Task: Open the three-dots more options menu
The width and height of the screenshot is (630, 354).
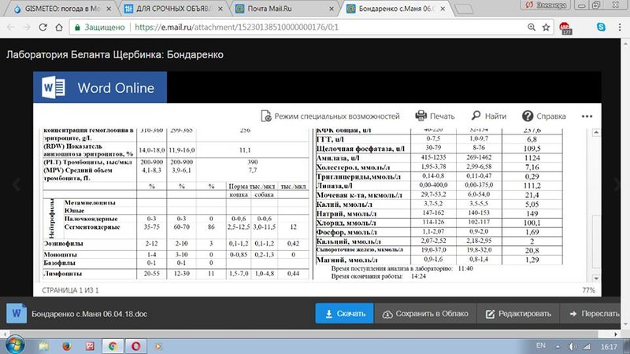Action: 587,116
